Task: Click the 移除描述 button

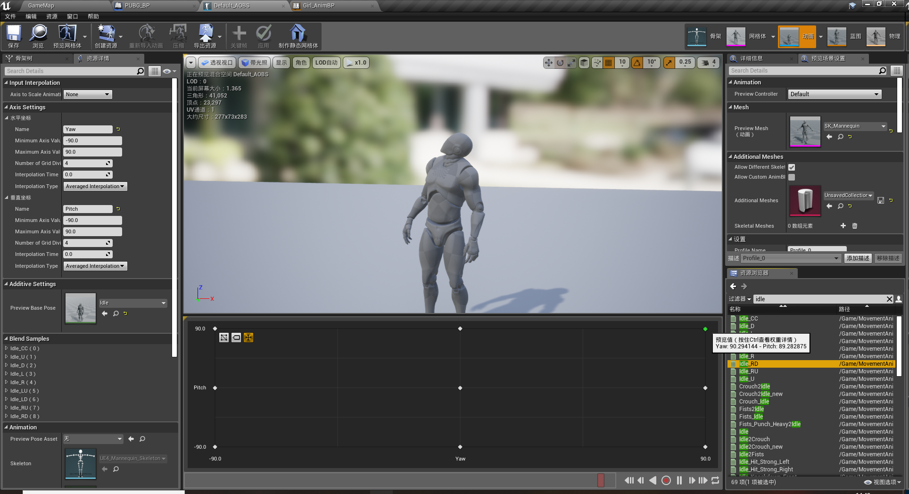Action: click(888, 258)
